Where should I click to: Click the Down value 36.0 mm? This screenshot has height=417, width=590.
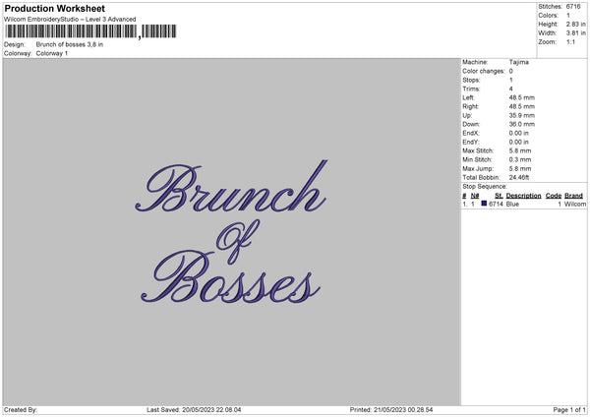[521, 124]
